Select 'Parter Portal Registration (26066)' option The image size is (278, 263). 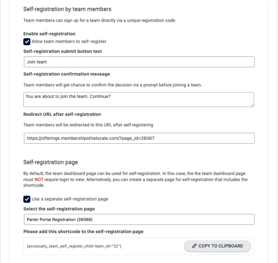(x=139, y=219)
